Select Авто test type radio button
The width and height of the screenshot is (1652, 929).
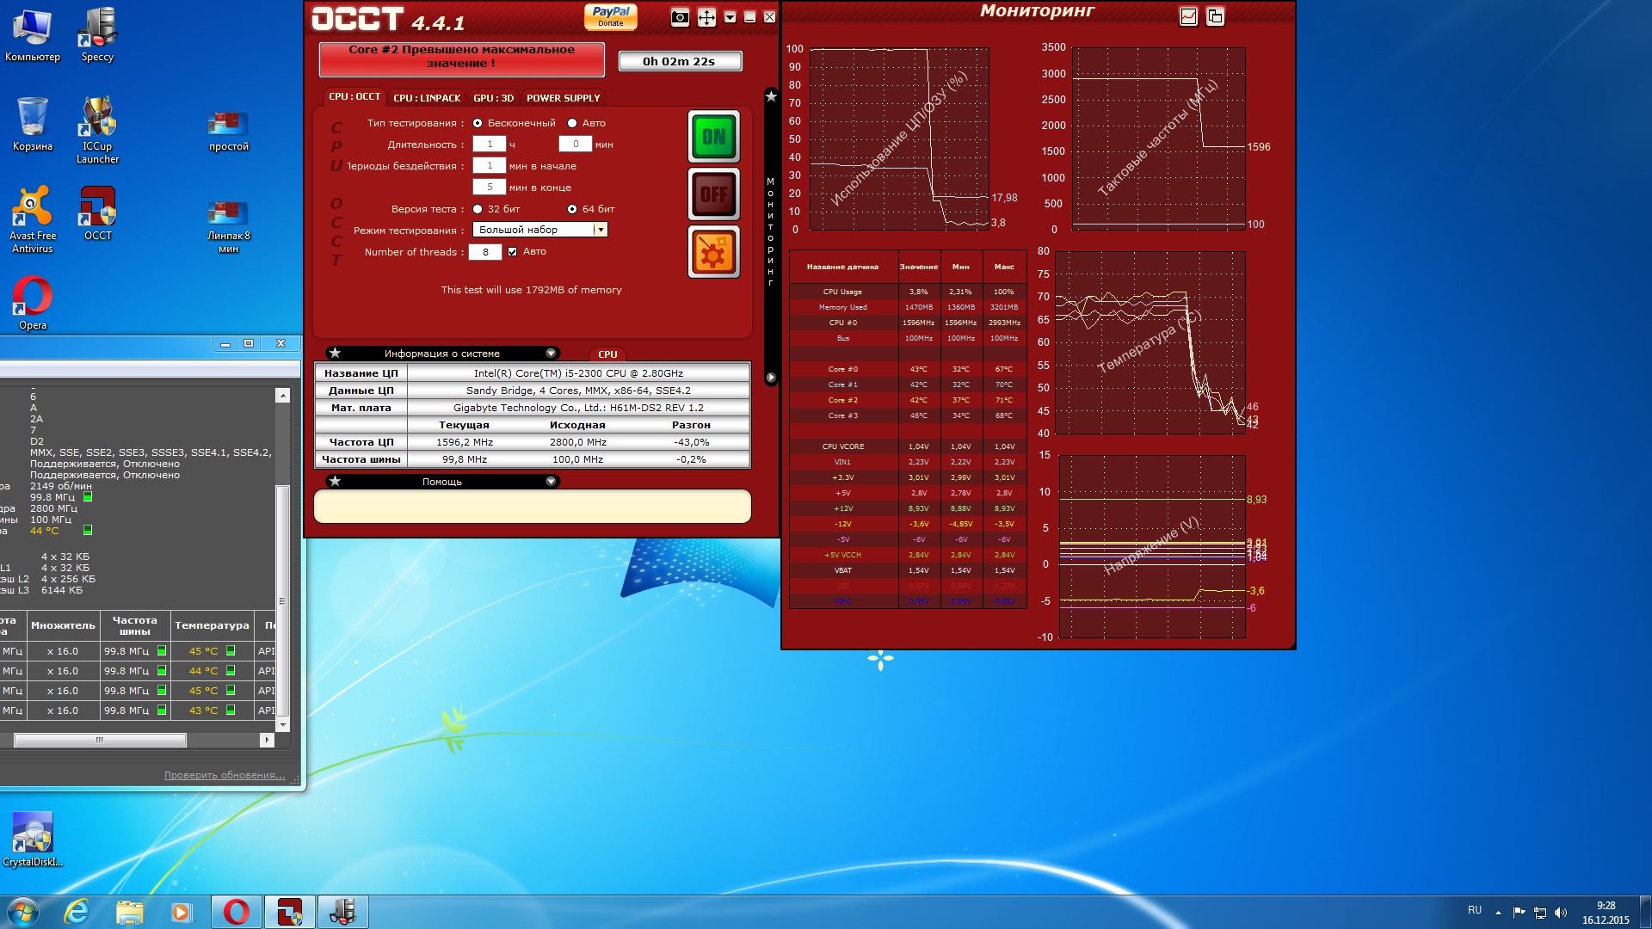pos(572,123)
